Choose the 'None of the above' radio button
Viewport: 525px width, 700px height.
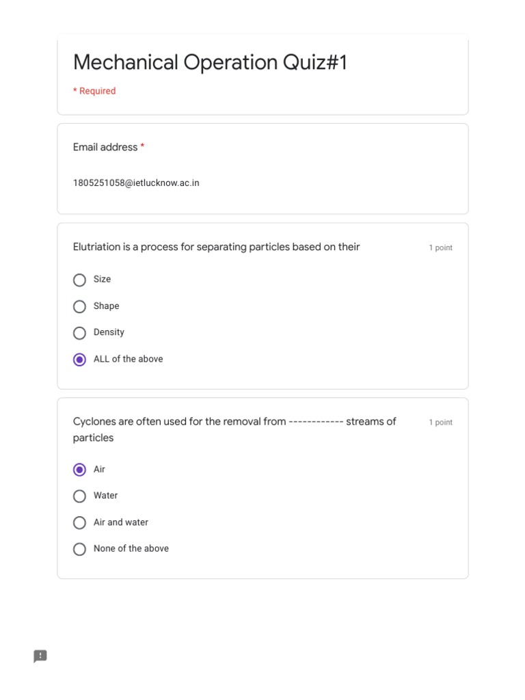click(x=79, y=549)
